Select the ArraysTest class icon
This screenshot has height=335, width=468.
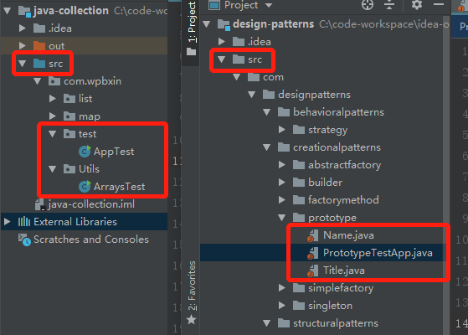coord(85,187)
